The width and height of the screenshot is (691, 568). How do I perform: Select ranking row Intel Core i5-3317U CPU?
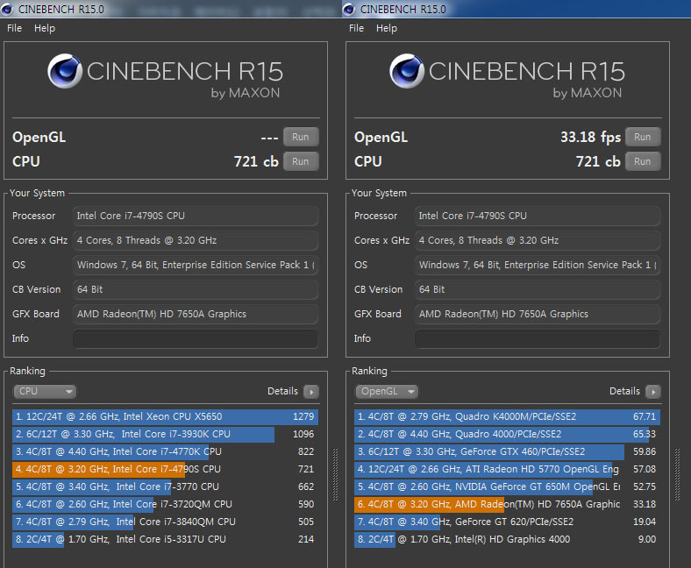(165, 539)
